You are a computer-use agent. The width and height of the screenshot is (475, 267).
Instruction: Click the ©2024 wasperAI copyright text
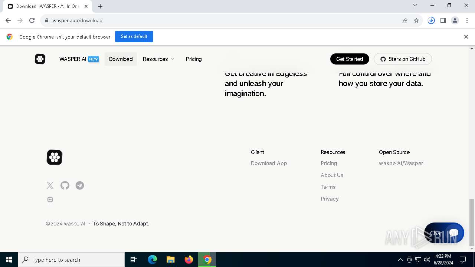[x=65, y=224]
